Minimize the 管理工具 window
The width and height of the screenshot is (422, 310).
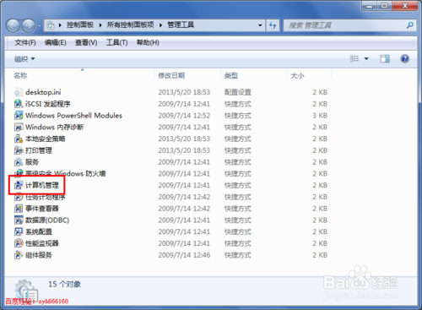369,6
